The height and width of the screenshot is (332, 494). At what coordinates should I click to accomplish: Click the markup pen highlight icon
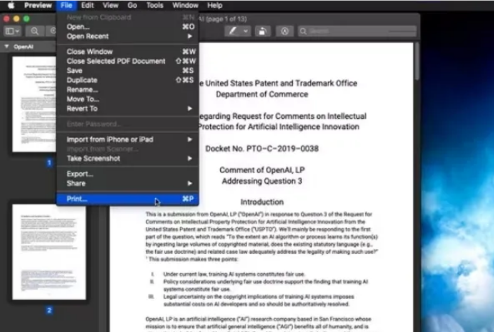(233, 31)
